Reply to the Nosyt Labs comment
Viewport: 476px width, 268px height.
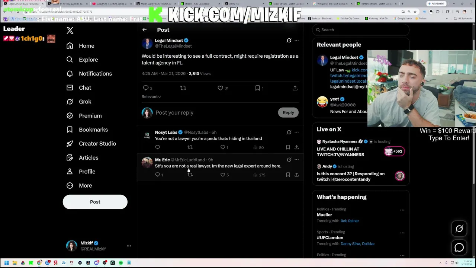pos(157,147)
